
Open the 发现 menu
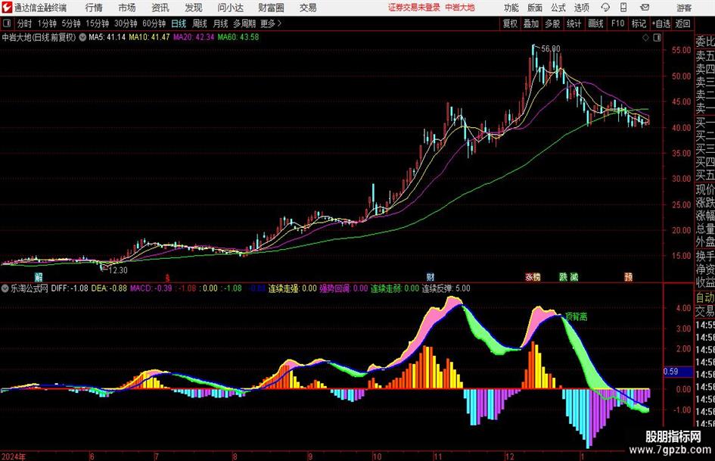(194, 8)
